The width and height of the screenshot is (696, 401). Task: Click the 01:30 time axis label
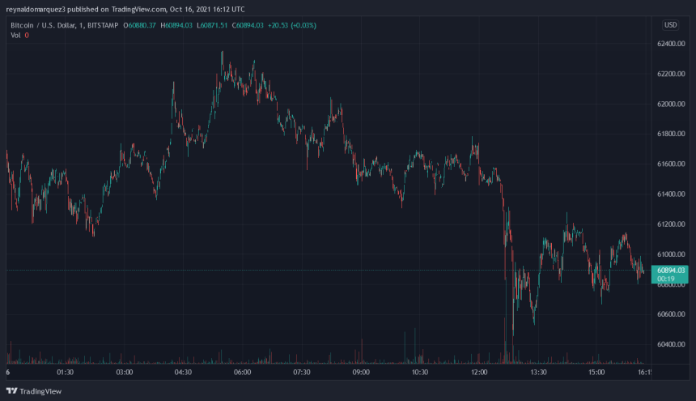pyautogui.click(x=66, y=372)
